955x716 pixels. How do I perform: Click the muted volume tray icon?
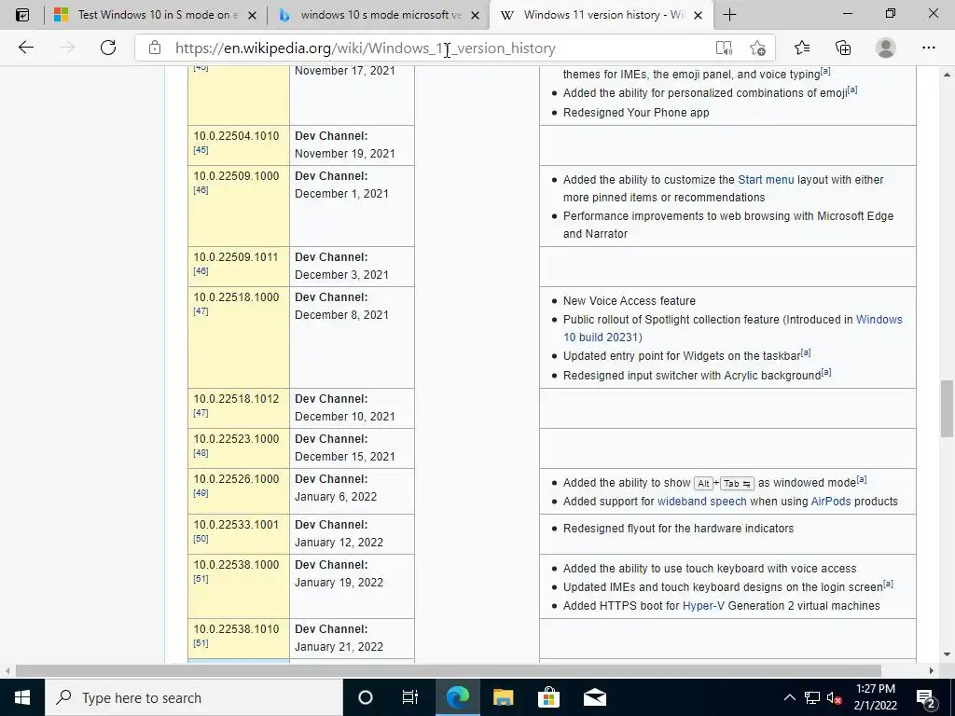pyautogui.click(x=835, y=698)
